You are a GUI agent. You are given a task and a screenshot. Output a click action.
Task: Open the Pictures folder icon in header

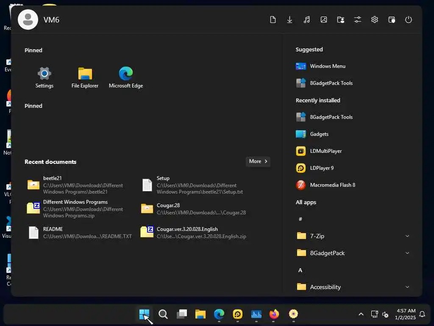(x=323, y=20)
